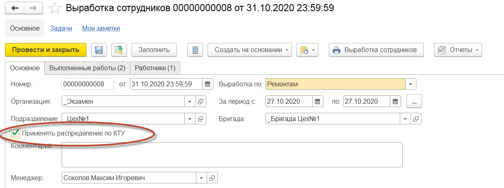504x188 pixels.
Task: Click the Провести и закрыть button
Action: click(45, 50)
